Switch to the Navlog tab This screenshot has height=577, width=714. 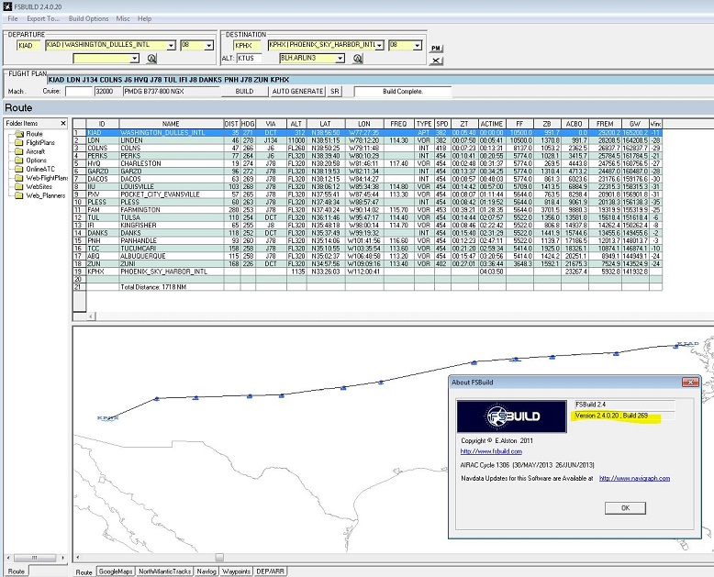tap(206, 571)
